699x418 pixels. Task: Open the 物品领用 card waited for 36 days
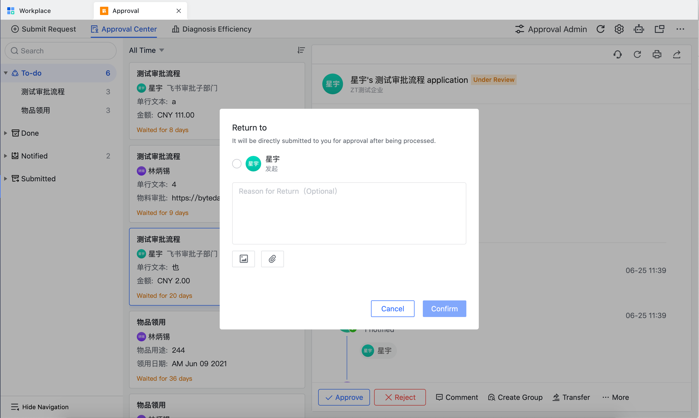point(217,350)
